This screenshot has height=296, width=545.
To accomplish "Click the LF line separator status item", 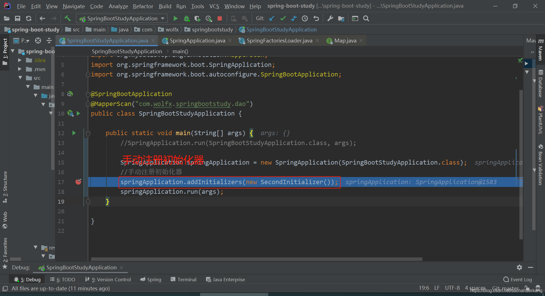I will [437, 288].
